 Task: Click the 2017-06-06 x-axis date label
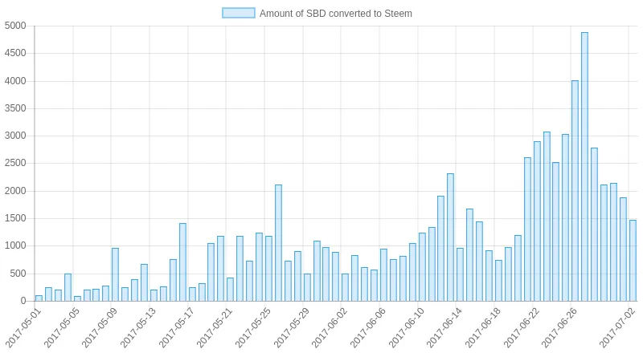367,328
